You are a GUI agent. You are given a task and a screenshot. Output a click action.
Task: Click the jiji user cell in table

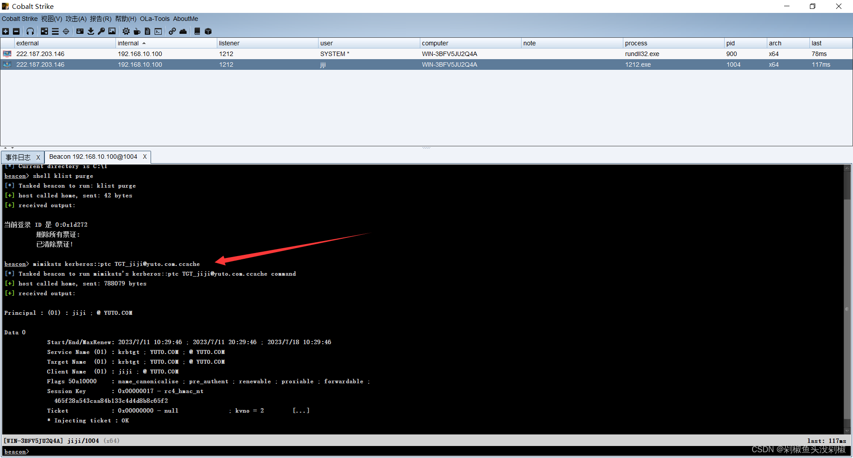[369, 64]
